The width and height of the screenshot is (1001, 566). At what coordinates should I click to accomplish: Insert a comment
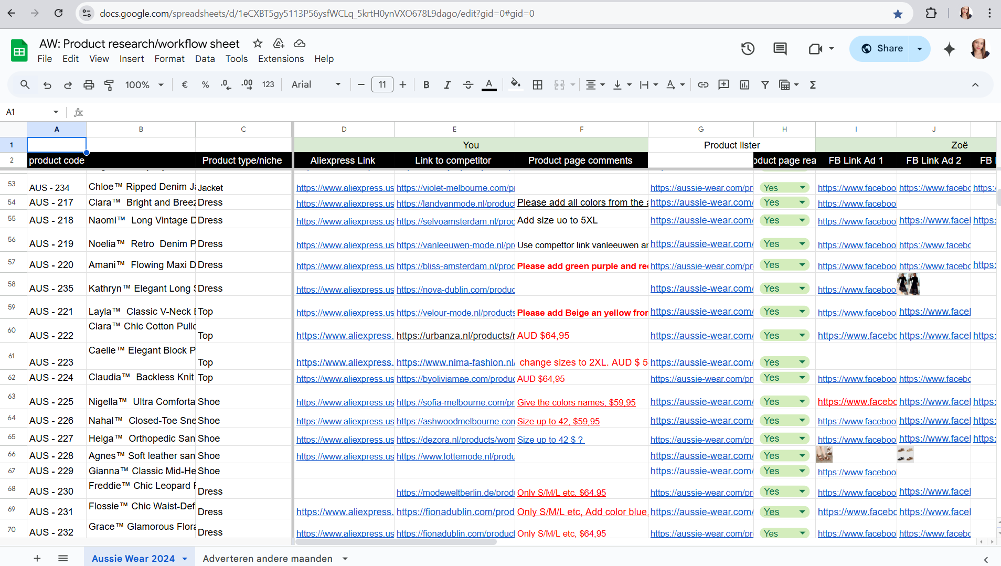pos(723,84)
